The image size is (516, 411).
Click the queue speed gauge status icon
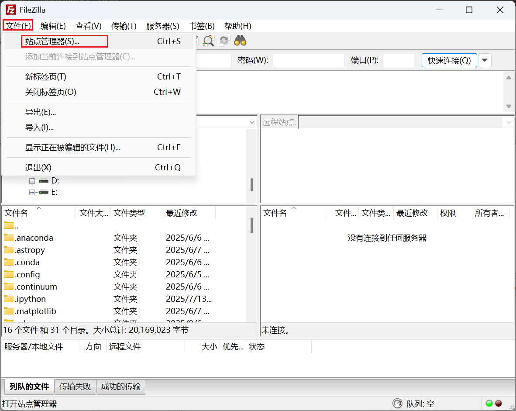tap(397, 404)
